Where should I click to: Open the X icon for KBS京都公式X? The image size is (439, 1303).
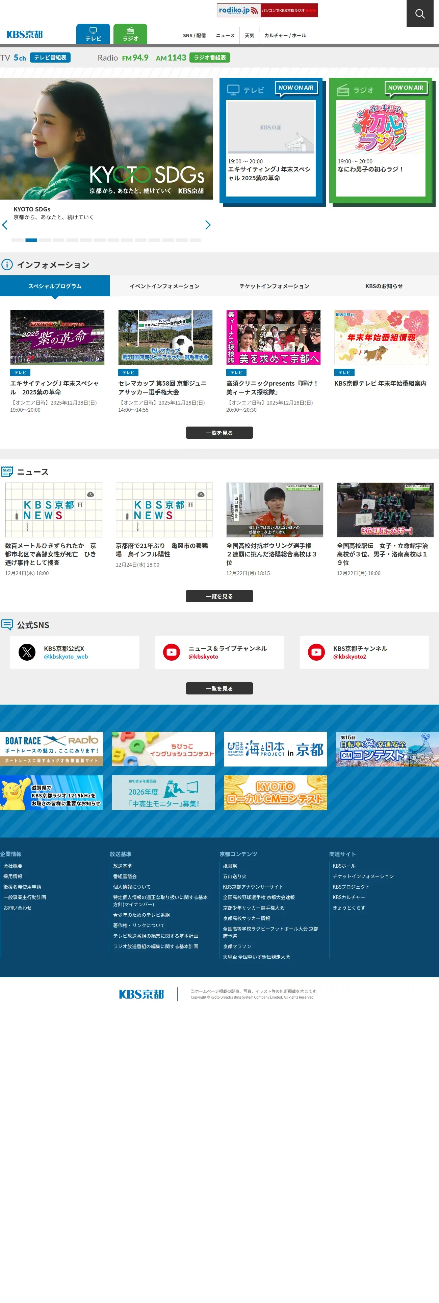pos(27,653)
